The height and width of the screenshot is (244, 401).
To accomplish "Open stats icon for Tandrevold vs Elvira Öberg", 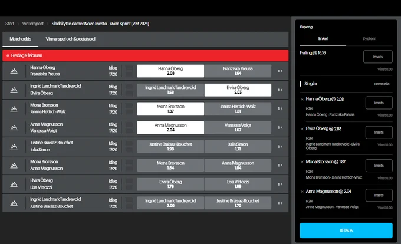I will tap(129, 90).
